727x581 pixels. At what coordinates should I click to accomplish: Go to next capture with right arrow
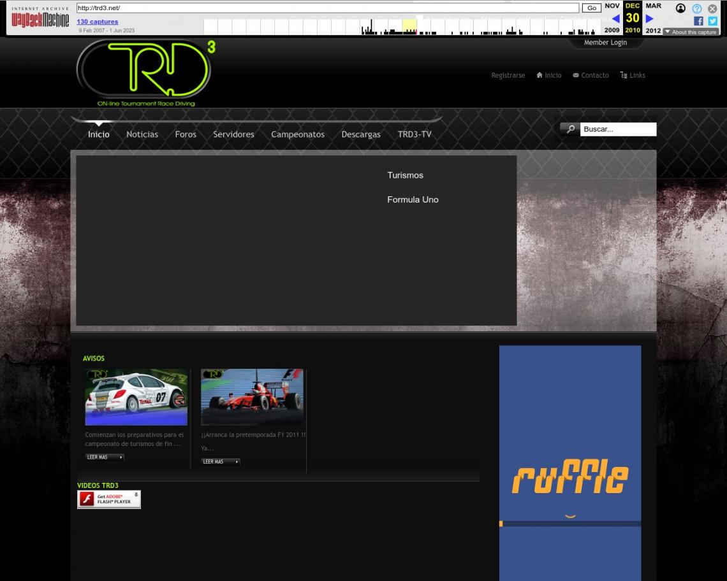(x=650, y=18)
